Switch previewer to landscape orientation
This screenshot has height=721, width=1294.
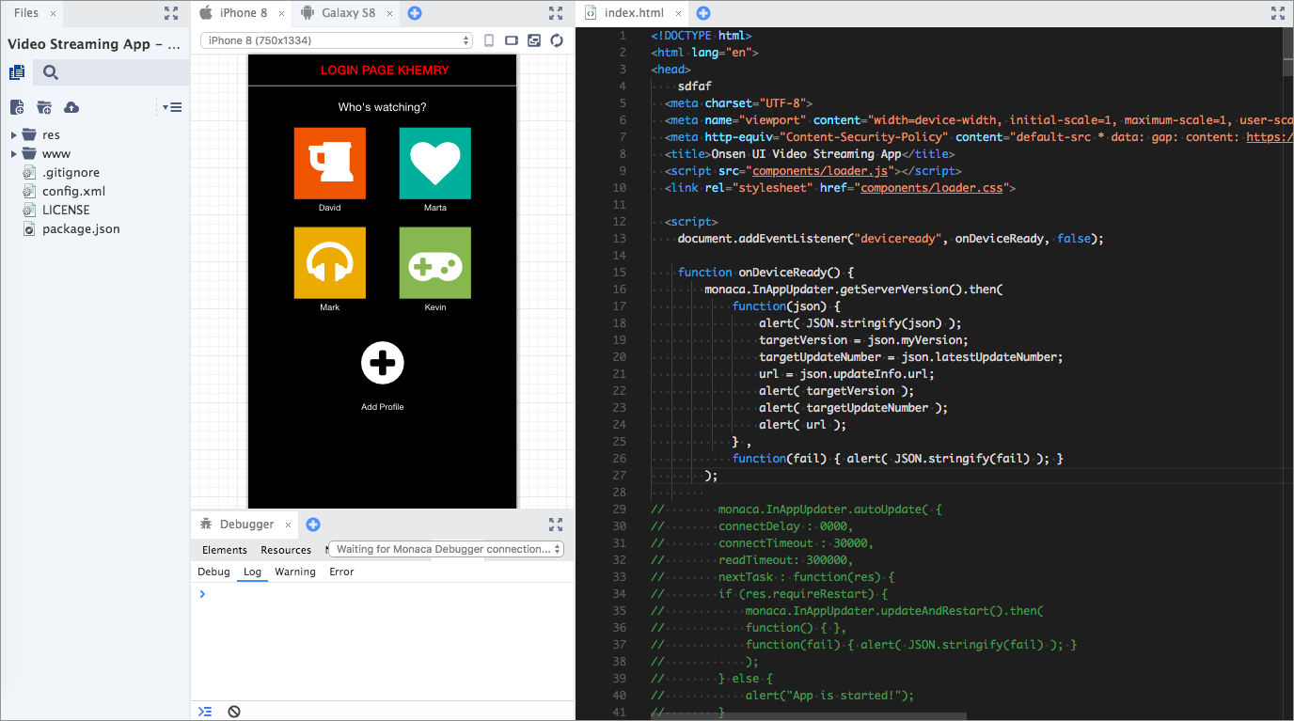pos(512,40)
